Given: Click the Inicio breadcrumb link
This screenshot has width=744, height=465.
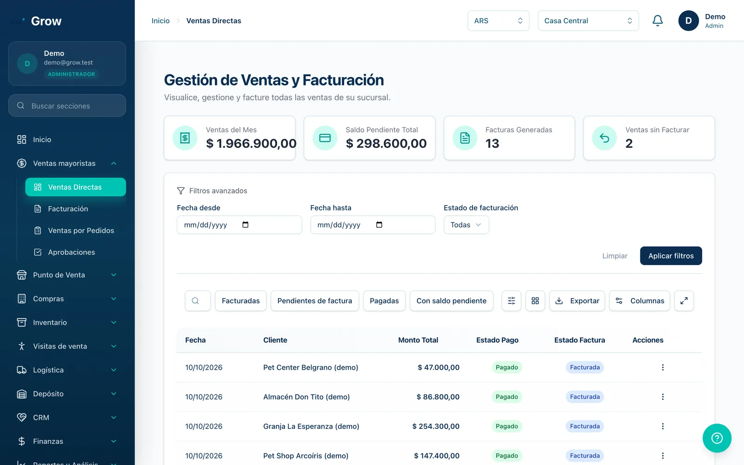Looking at the screenshot, I should click(x=160, y=20).
